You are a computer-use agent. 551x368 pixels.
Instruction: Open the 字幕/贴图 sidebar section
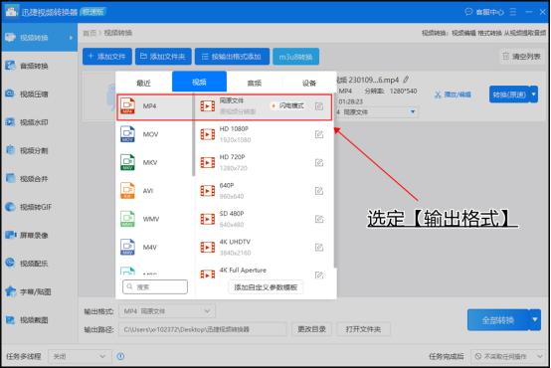(35, 291)
